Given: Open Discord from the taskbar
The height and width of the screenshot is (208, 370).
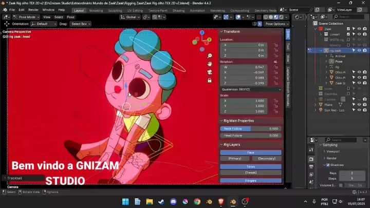Looking at the screenshot, I should pyautogui.click(x=174, y=202).
